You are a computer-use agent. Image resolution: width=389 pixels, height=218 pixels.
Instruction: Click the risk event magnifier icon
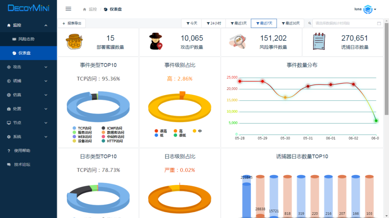(x=237, y=42)
